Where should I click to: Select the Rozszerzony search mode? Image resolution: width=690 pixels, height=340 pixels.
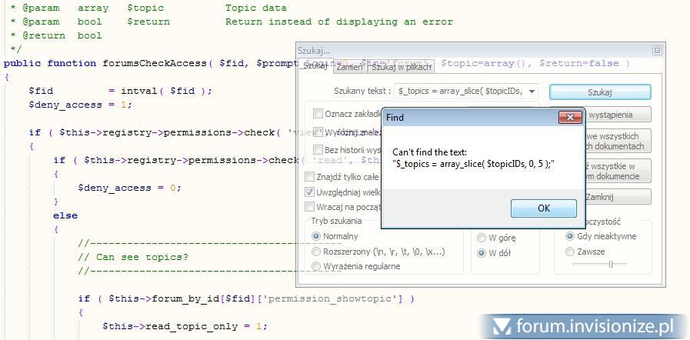[x=316, y=252]
